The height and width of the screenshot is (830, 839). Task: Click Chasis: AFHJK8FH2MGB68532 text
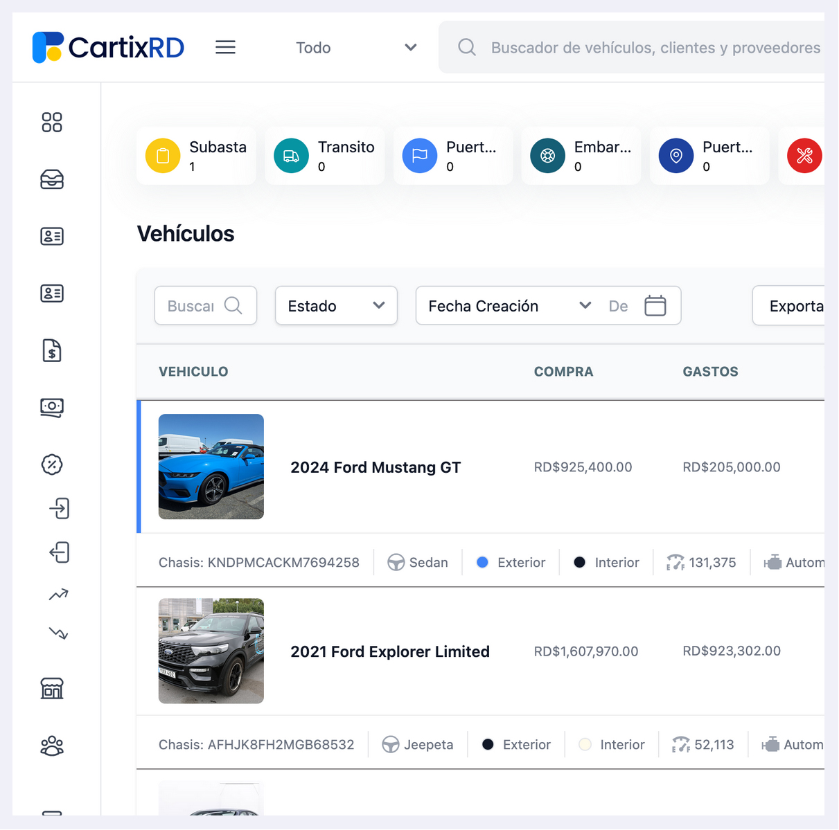[x=256, y=744]
